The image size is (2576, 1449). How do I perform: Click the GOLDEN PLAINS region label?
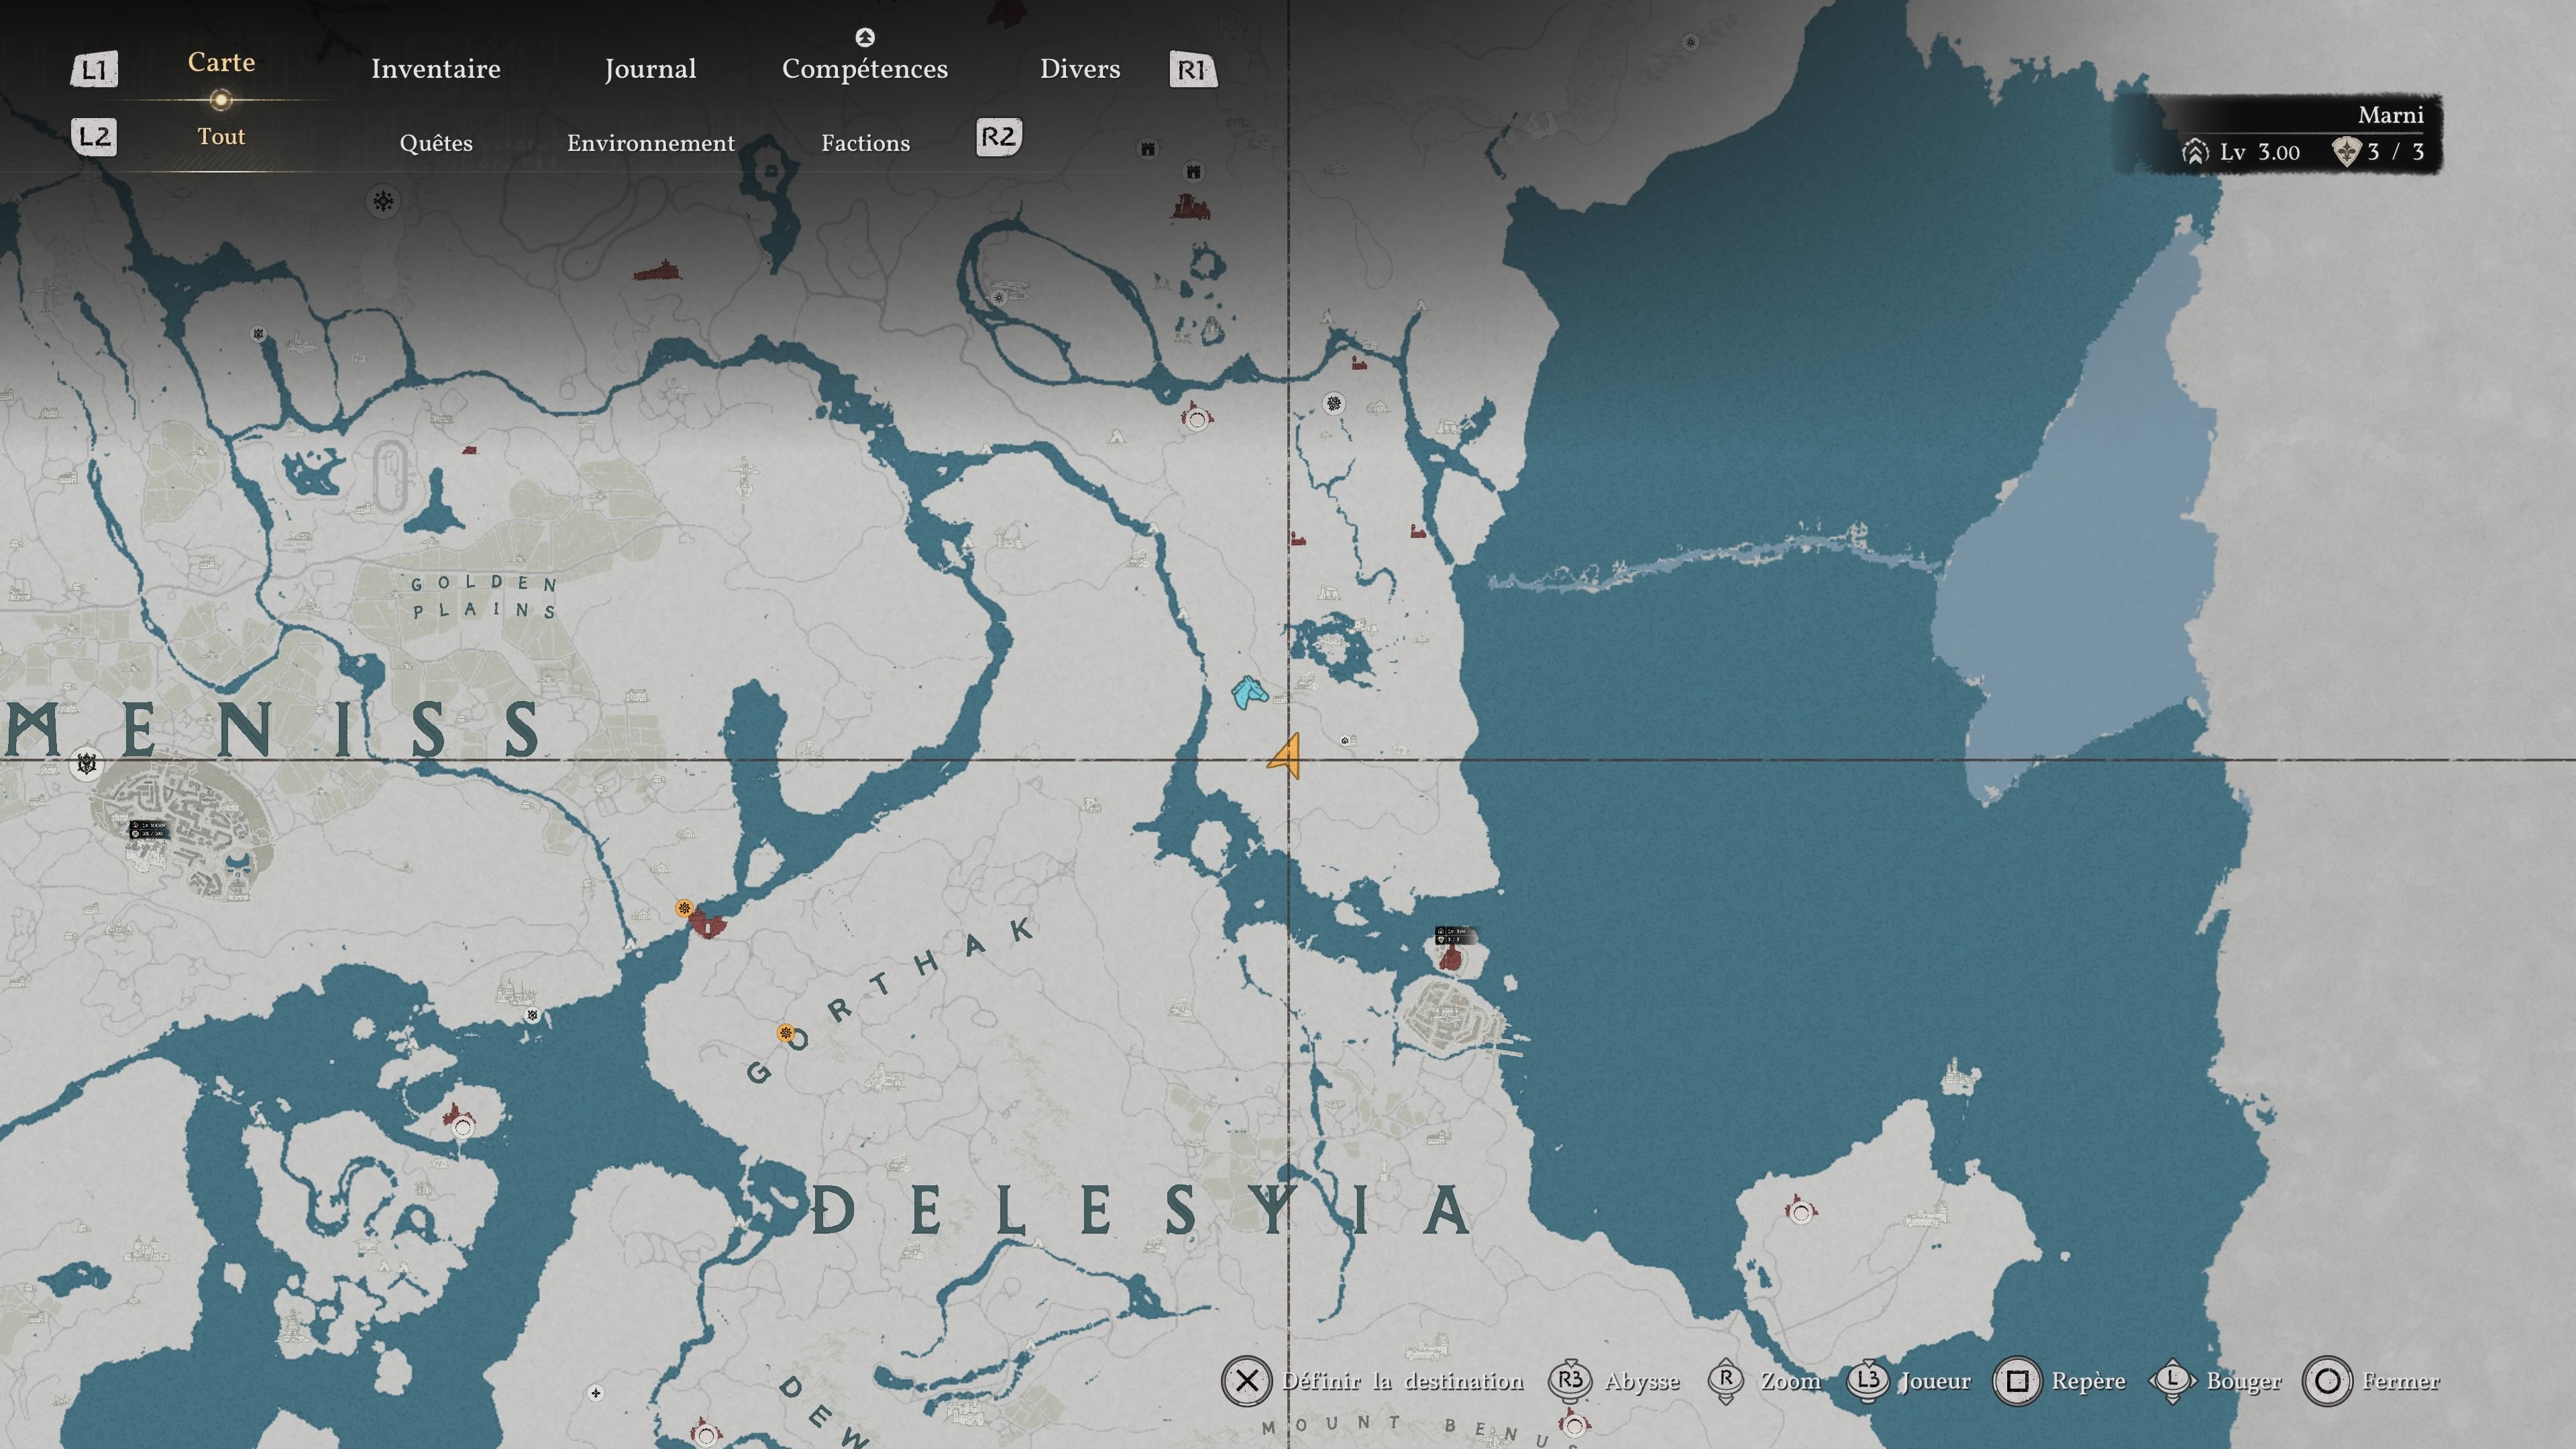pyautogui.click(x=484, y=597)
